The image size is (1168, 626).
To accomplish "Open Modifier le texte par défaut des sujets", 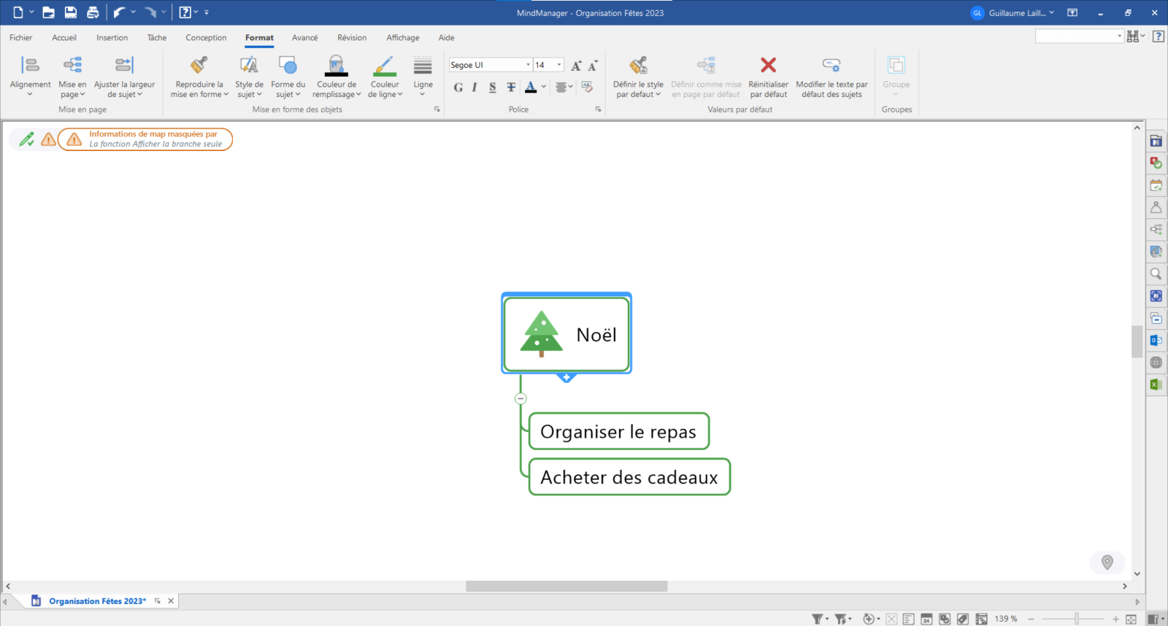I will (831, 66).
